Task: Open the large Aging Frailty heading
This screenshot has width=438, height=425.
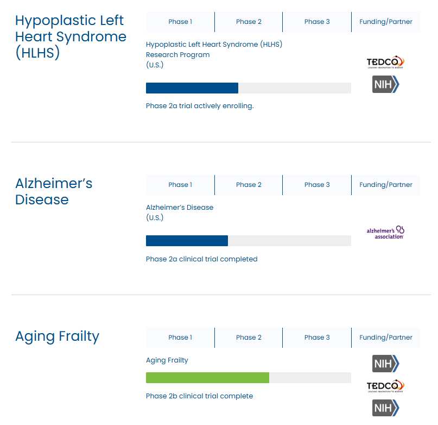Action: [57, 336]
